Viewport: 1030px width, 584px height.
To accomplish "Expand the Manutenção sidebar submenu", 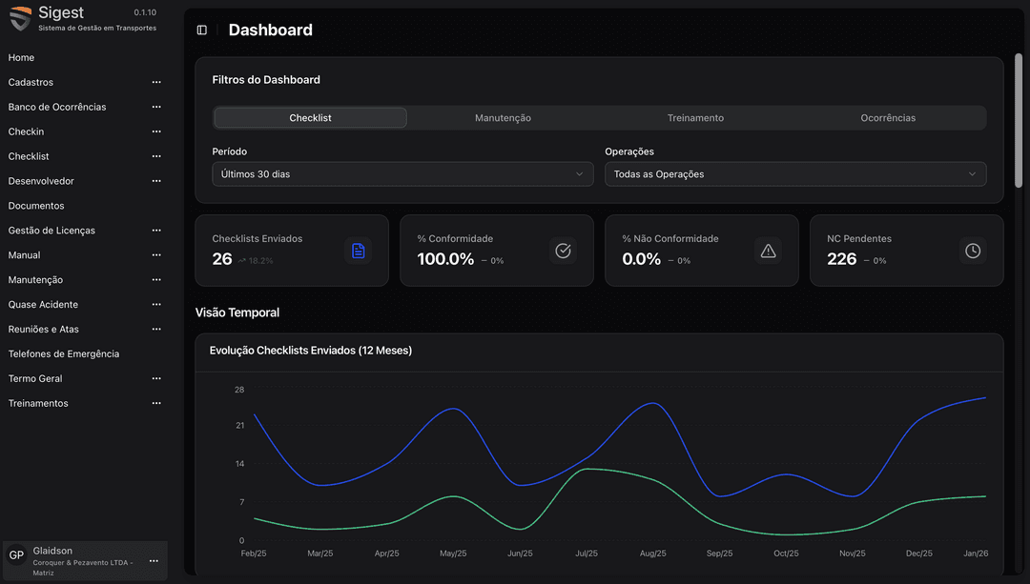I will click(155, 279).
